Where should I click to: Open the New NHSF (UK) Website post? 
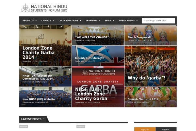pos(39,99)
